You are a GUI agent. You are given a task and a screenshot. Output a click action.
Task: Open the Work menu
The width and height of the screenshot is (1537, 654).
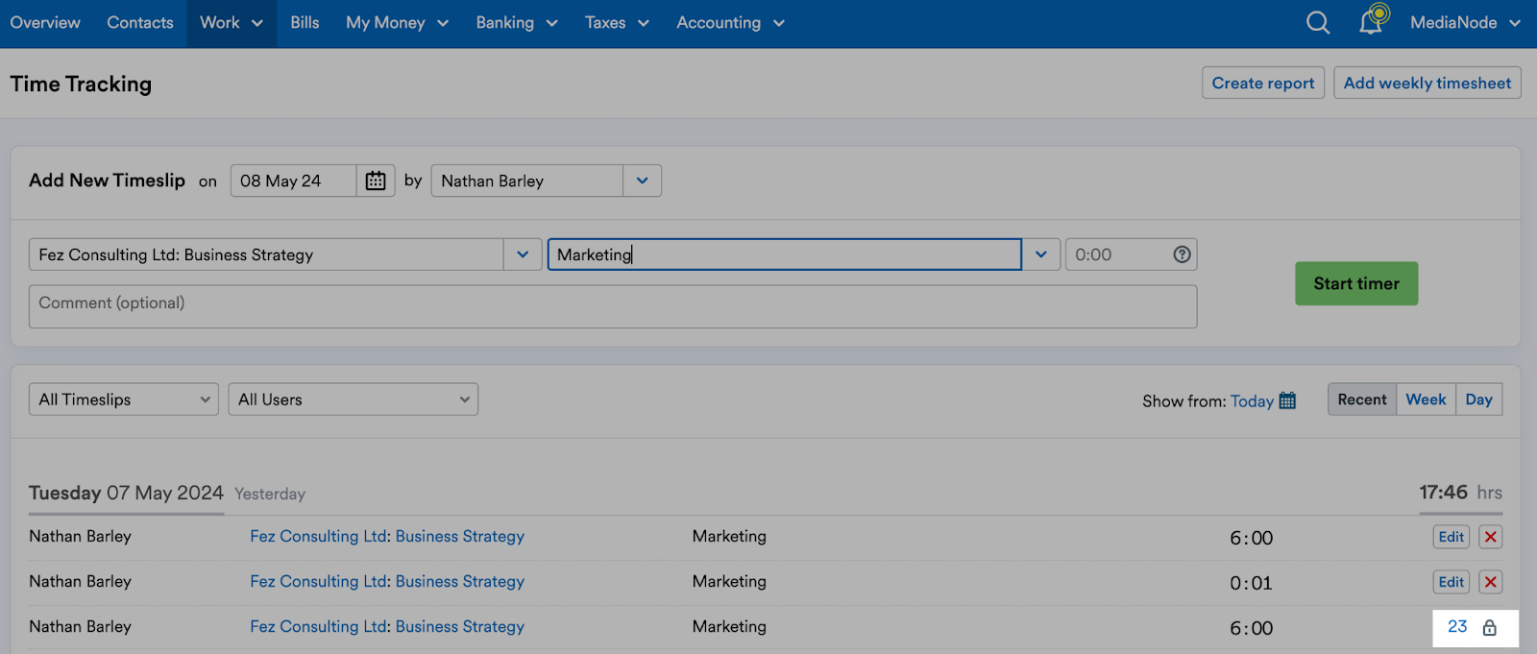coord(231,23)
